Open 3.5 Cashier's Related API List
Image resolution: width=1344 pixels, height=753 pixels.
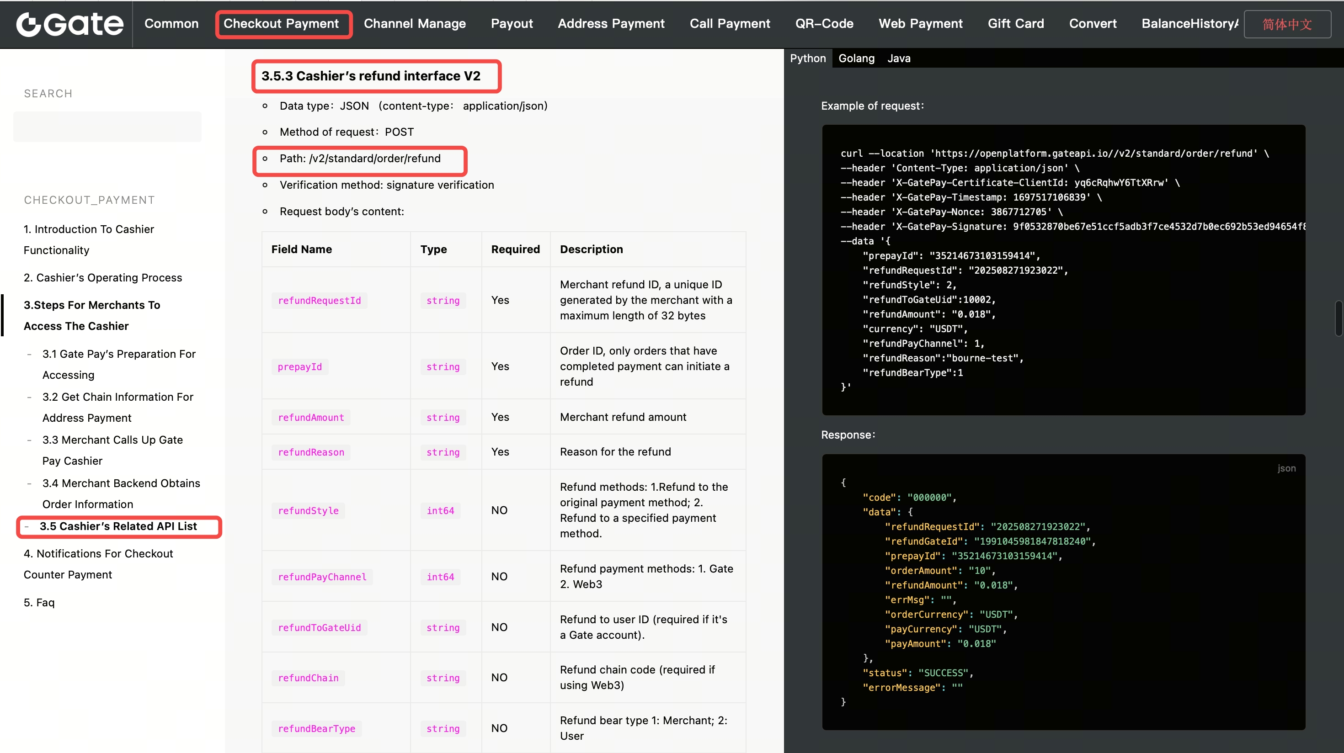pos(118,526)
